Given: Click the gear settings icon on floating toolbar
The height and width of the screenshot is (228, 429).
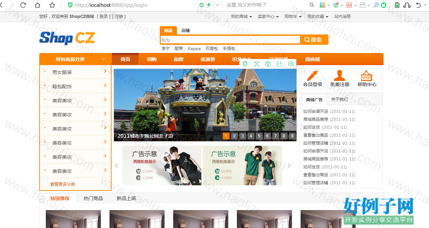Looking at the screenshot, I should coord(291,64).
